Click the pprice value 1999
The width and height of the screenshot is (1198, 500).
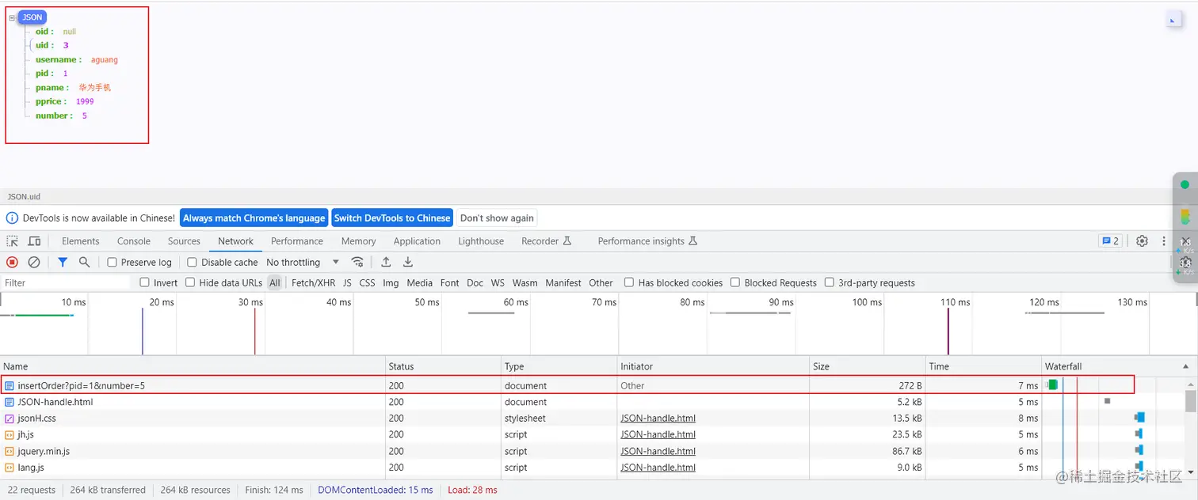(x=85, y=101)
